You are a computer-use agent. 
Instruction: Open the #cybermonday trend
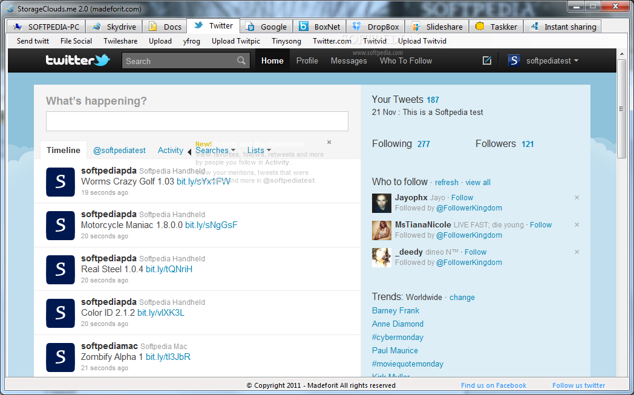tap(397, 337)
